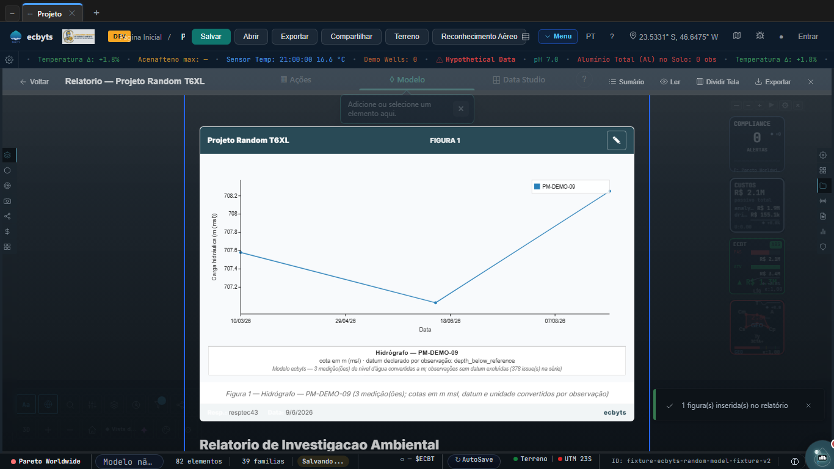Open Reconhecimento Aéreo
The height and width of the screenshot is (469, 834).
pos(479,37)
